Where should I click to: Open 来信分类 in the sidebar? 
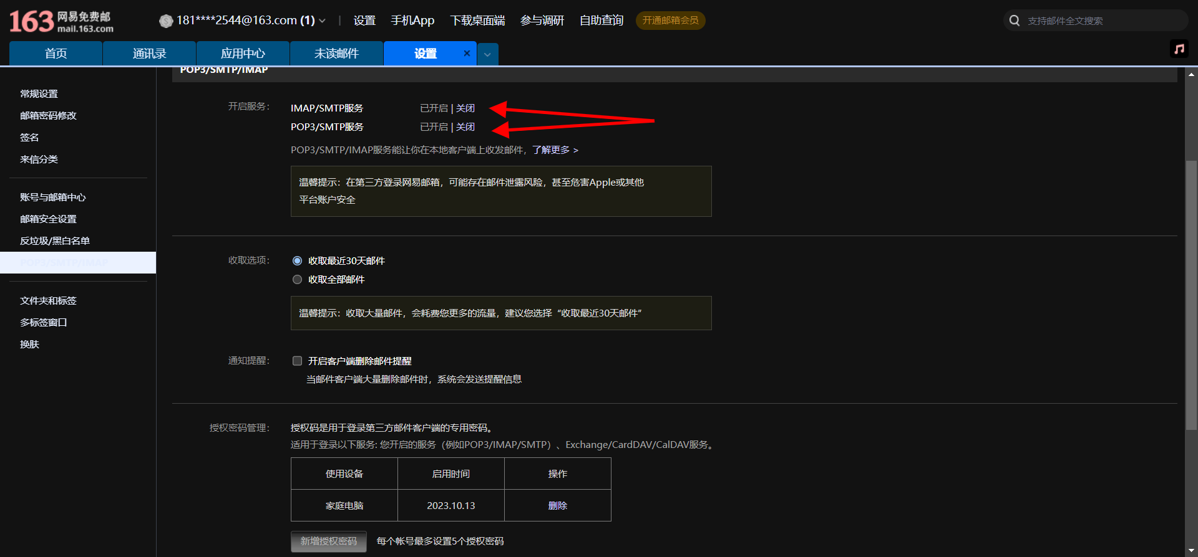point(39,159)
